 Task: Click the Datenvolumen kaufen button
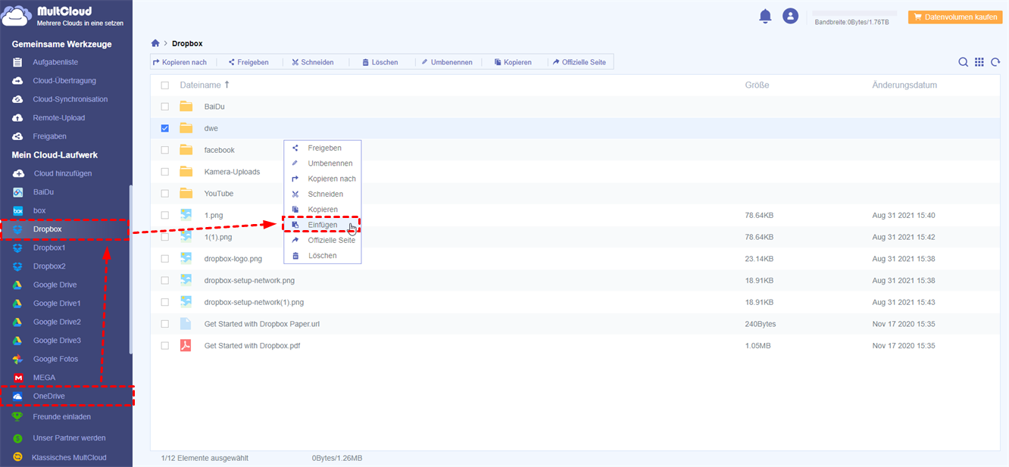coord(955,17)
